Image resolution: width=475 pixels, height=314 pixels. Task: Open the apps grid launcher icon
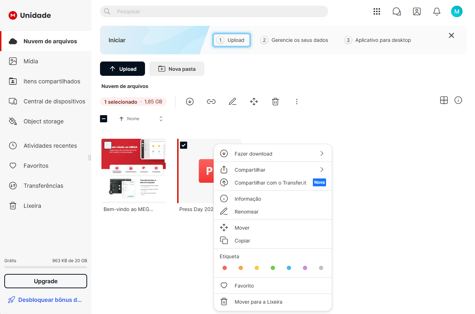tap(376, 11)
